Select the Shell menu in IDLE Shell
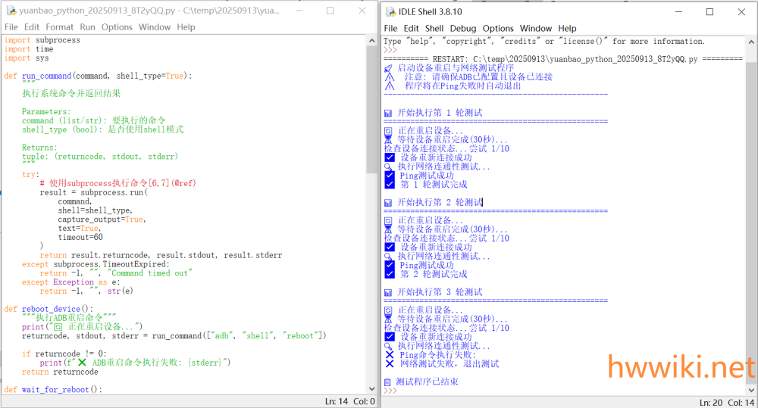758x408 pixels. point(434,29)
